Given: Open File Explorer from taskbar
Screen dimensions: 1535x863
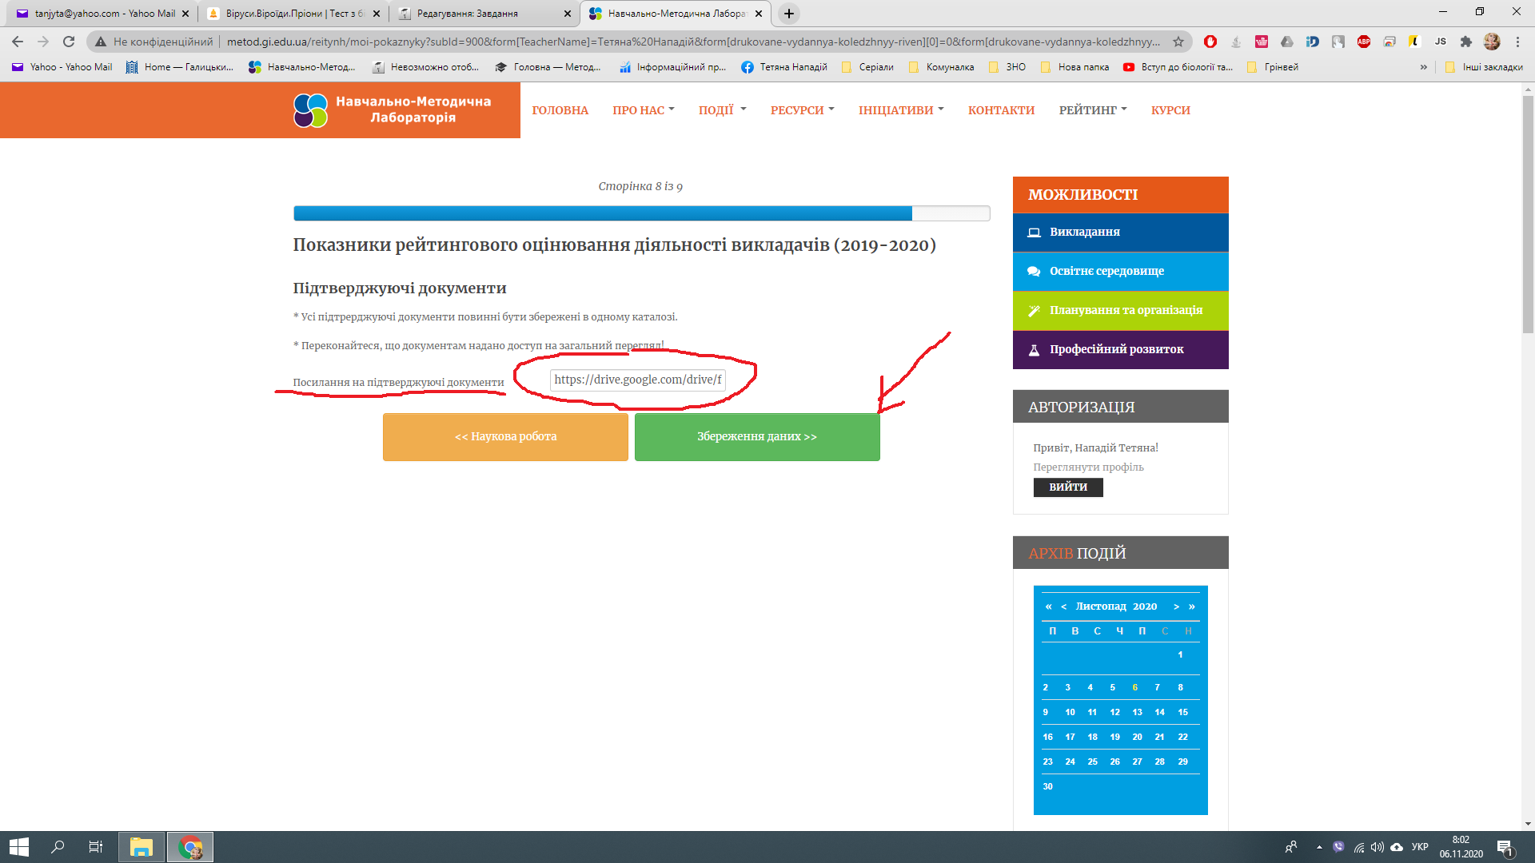Looking at the screenshot, I should pyautogui.click(x=142, y=847).
